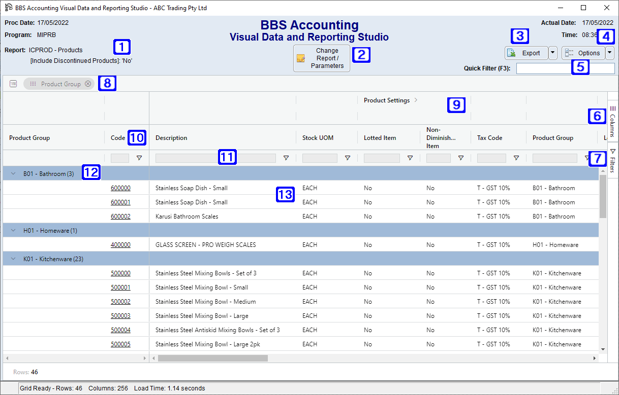This screenshot has height=395, width=619.
Task: Click the Options gear icon
Action: 568,53
